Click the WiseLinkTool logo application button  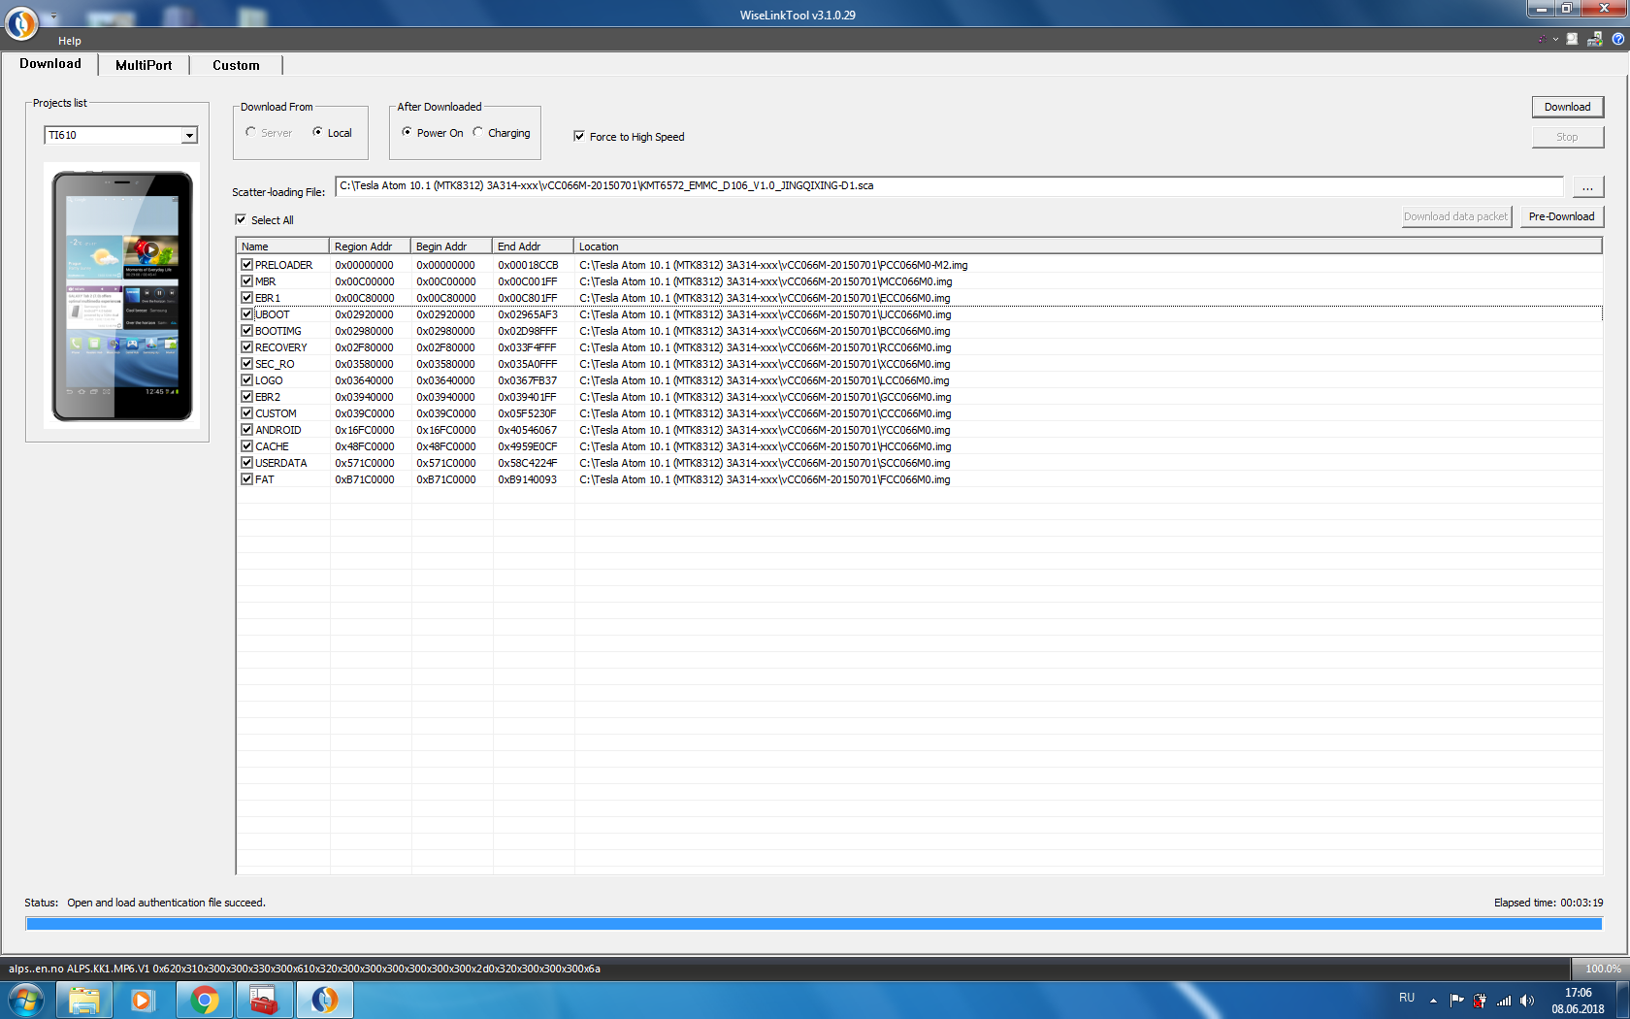[21, 22]
